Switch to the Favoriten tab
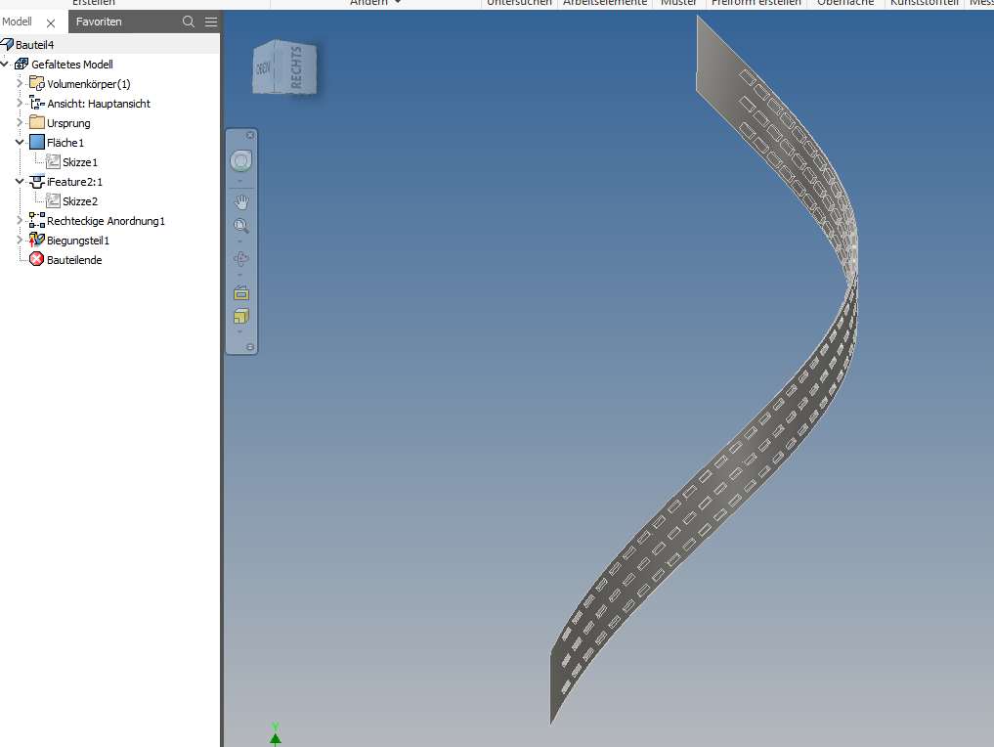Image resolution: width=994 pixels, height=747 pixels. pyautogui.click(x=99, y=21)
